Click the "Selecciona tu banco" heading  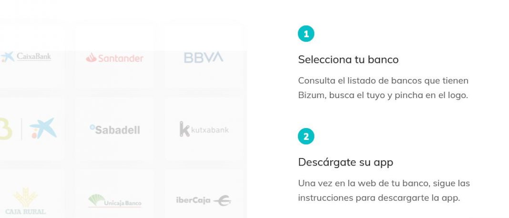pyautogui.click(x=348, y=59)
